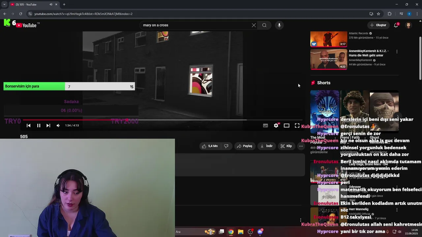This screenshot has height=237, width=422.
Task: Bookmark this page with star icon
Action: pyautogui.click(x=378, y=14)
